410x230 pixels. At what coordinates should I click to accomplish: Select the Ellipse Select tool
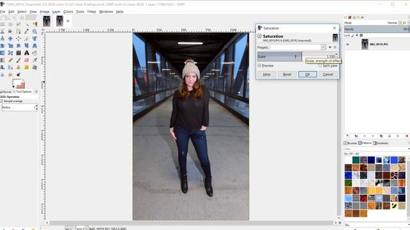pos(10,24)
